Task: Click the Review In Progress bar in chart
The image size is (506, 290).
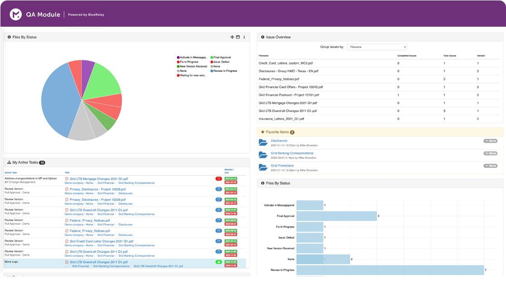Action: pyautogui.click(x=390, y=270)
